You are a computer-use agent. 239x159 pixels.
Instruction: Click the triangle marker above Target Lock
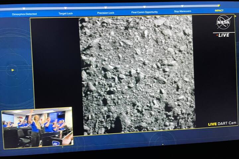click(x=65, y=8)
